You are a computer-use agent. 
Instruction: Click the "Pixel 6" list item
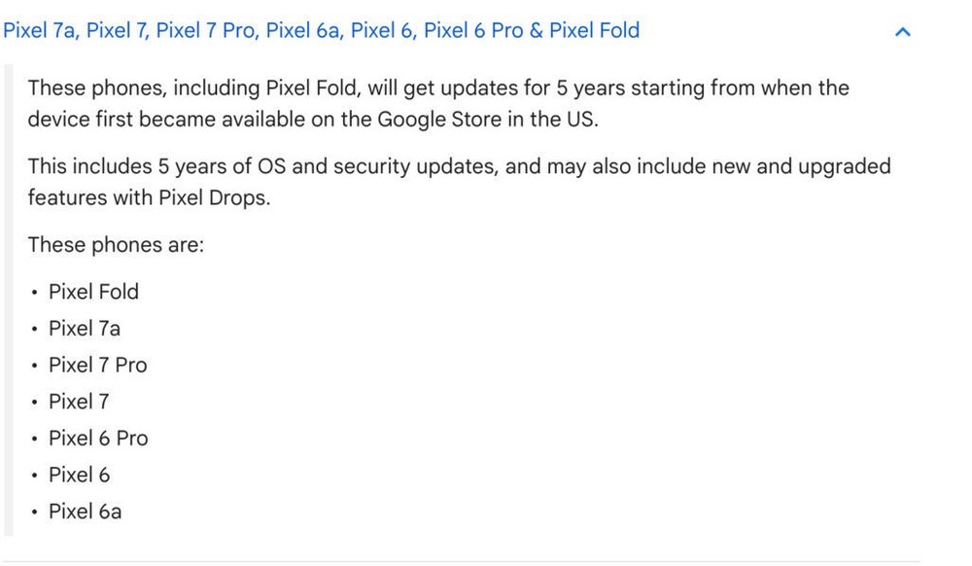click(x=79, y=476)
